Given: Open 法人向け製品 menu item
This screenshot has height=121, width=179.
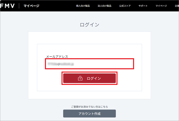Looking at the screenshot, I should (104, 6).
